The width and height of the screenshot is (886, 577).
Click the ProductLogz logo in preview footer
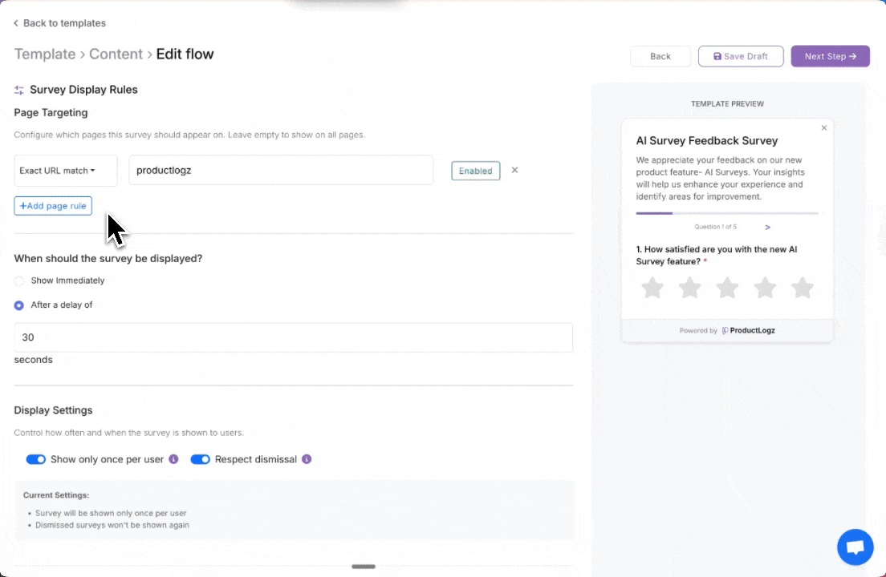(x=747, y=329)
